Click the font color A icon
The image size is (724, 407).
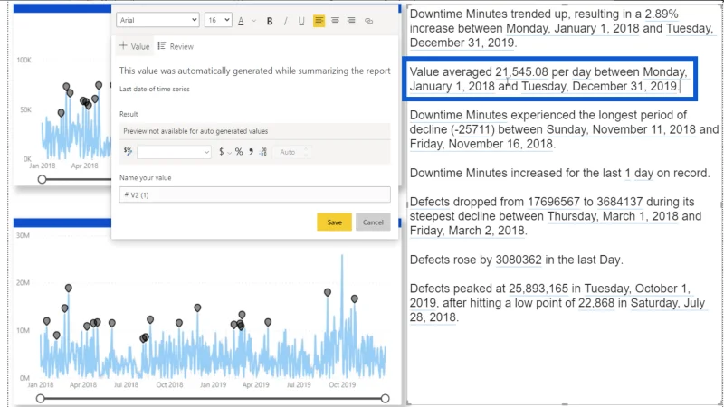tap(241, 21)
